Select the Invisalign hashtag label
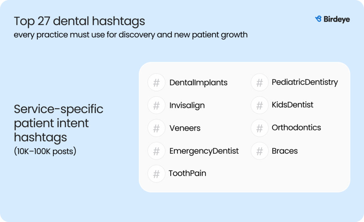The image size is (364, 222). coord(187,105)
